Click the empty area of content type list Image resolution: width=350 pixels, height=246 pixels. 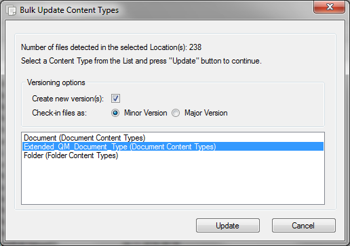173,182
